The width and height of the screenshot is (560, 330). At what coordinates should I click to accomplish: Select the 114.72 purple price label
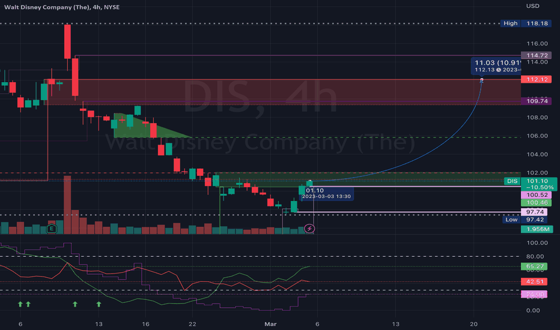[537, 55]
